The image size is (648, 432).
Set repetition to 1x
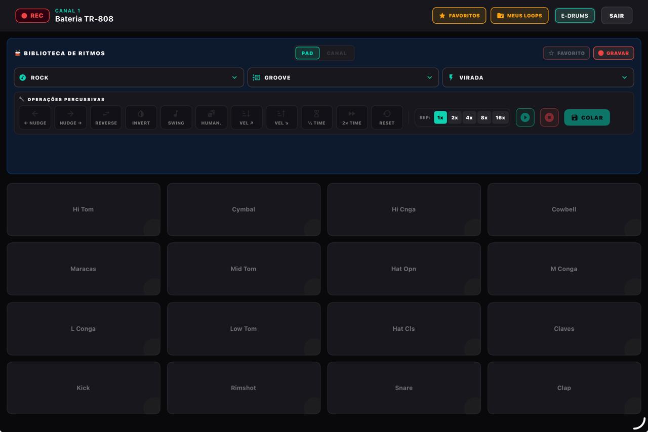click(440, 117)
